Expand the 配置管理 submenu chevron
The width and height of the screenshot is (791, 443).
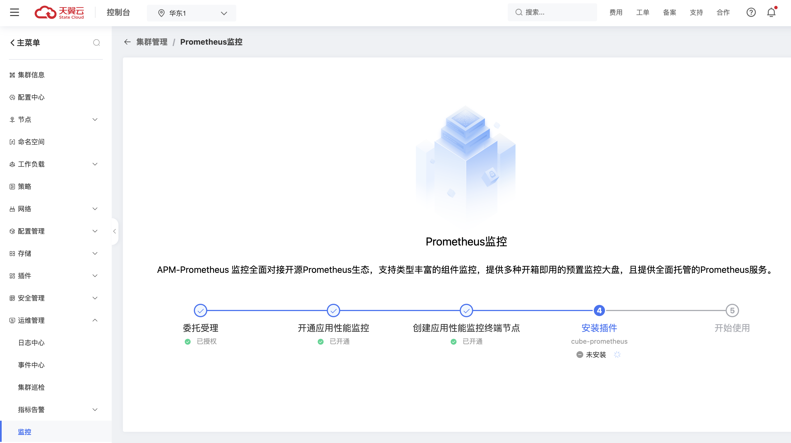click(x=95, y=231)
